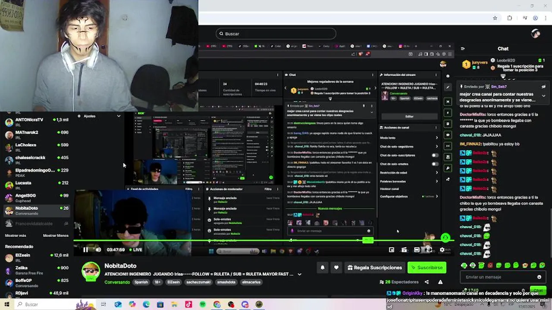Open chaleselcrackk channel in sidebar
552x310 pixels.
click(37, 160)
